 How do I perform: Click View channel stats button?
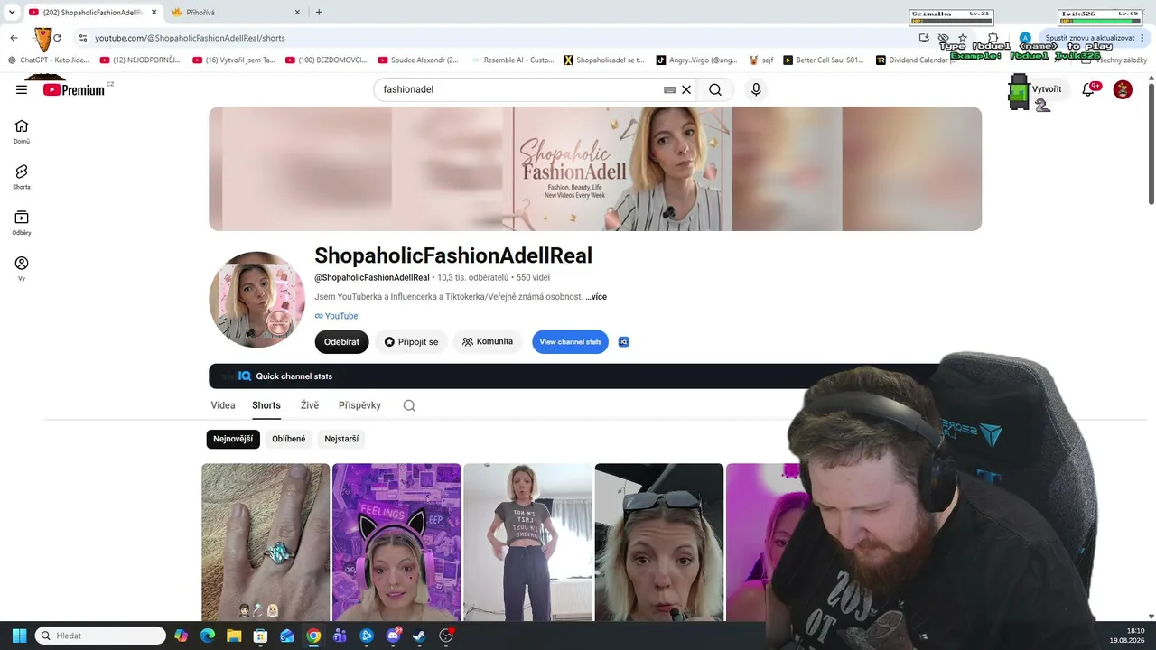[570, 342]
